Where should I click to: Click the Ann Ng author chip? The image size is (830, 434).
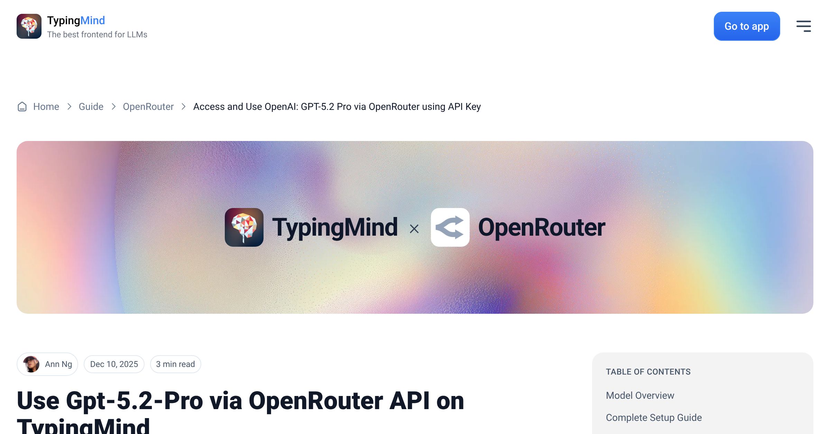click(47, 364)
